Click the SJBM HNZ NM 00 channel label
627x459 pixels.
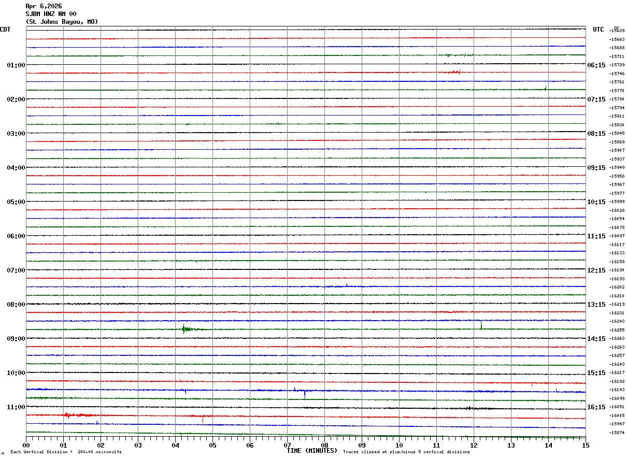click(51, 14)
